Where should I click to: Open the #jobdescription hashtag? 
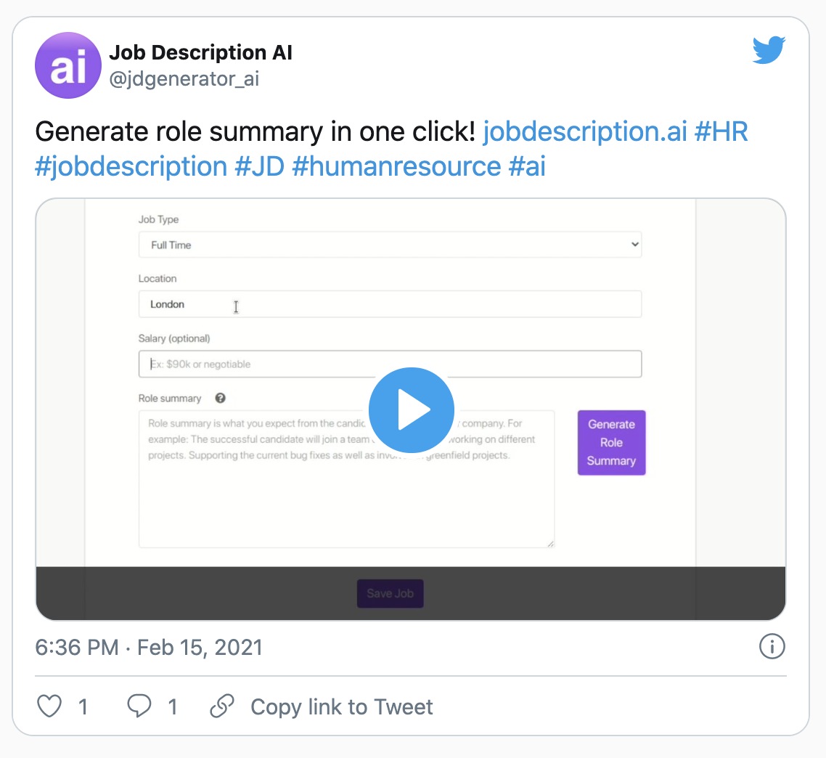(x=131, y=166)
